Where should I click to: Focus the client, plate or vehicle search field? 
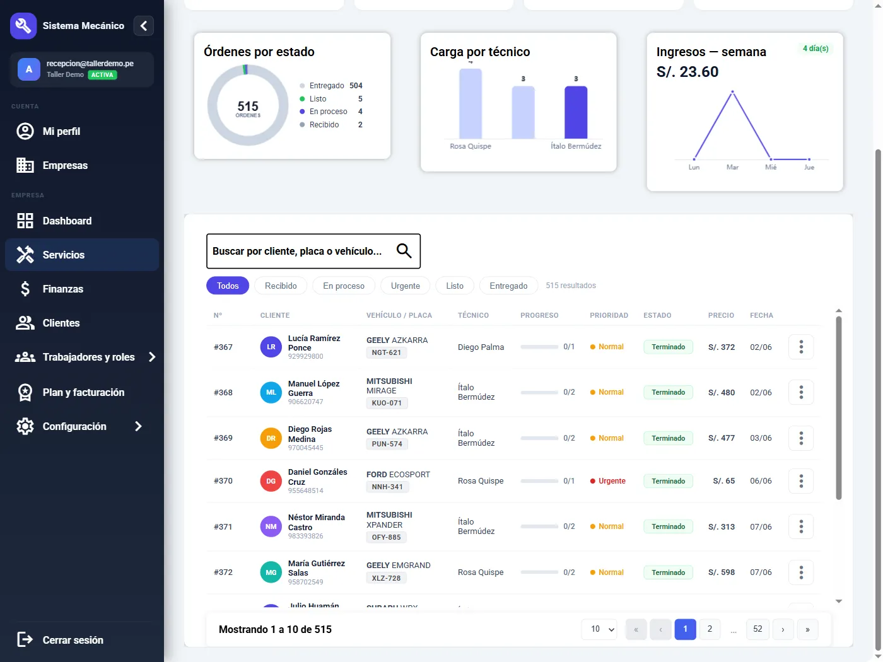313,251
